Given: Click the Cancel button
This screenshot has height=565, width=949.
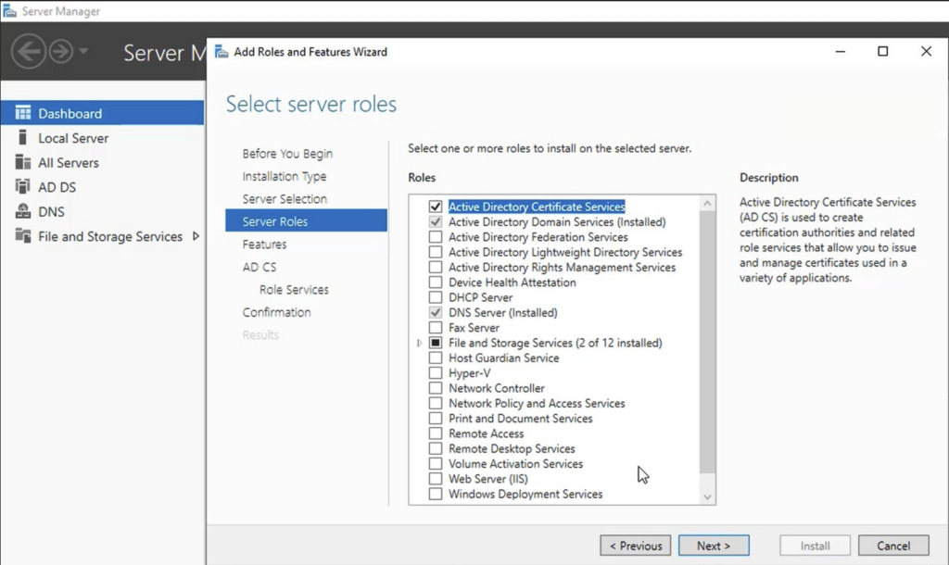Looking at the screenshot, I should coord(893,546).
